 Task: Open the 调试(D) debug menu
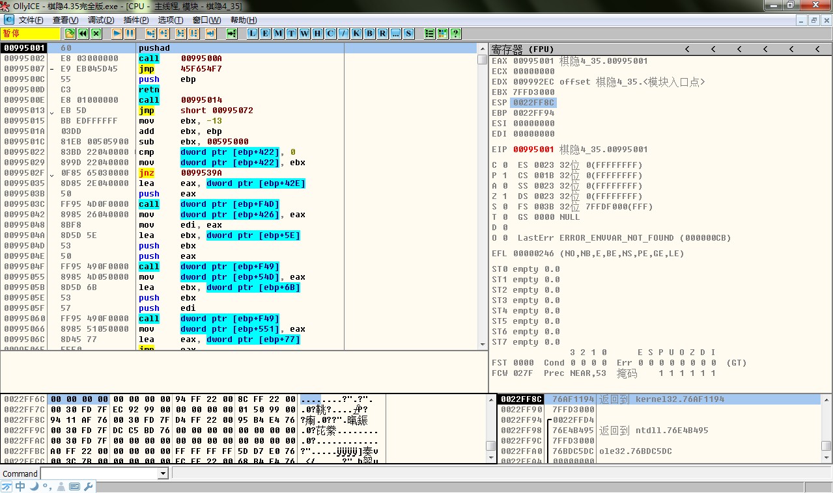coord(100,20)
